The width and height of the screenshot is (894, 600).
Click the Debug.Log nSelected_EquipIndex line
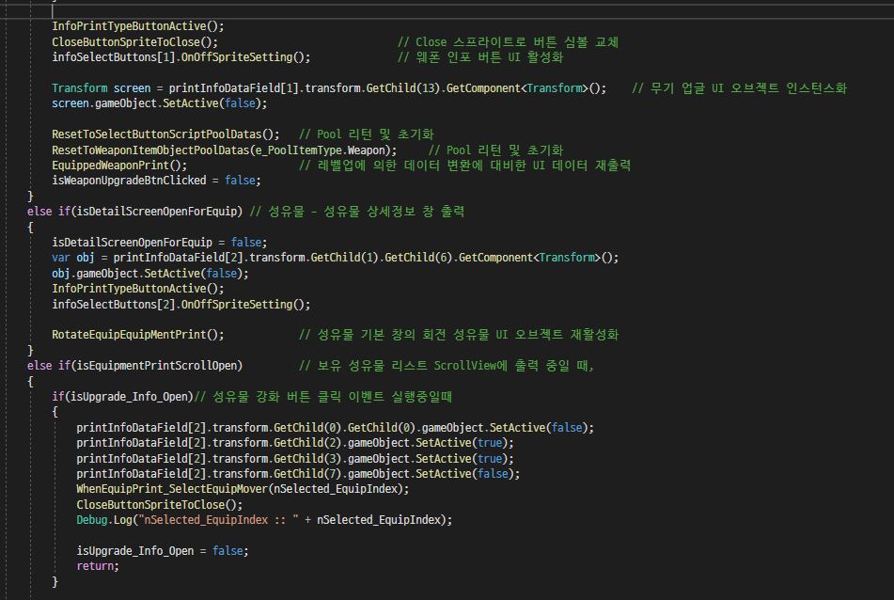coord(264,520)
